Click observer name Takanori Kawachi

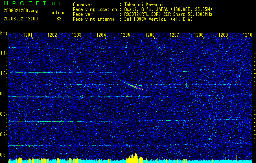[x=143, y=4]
